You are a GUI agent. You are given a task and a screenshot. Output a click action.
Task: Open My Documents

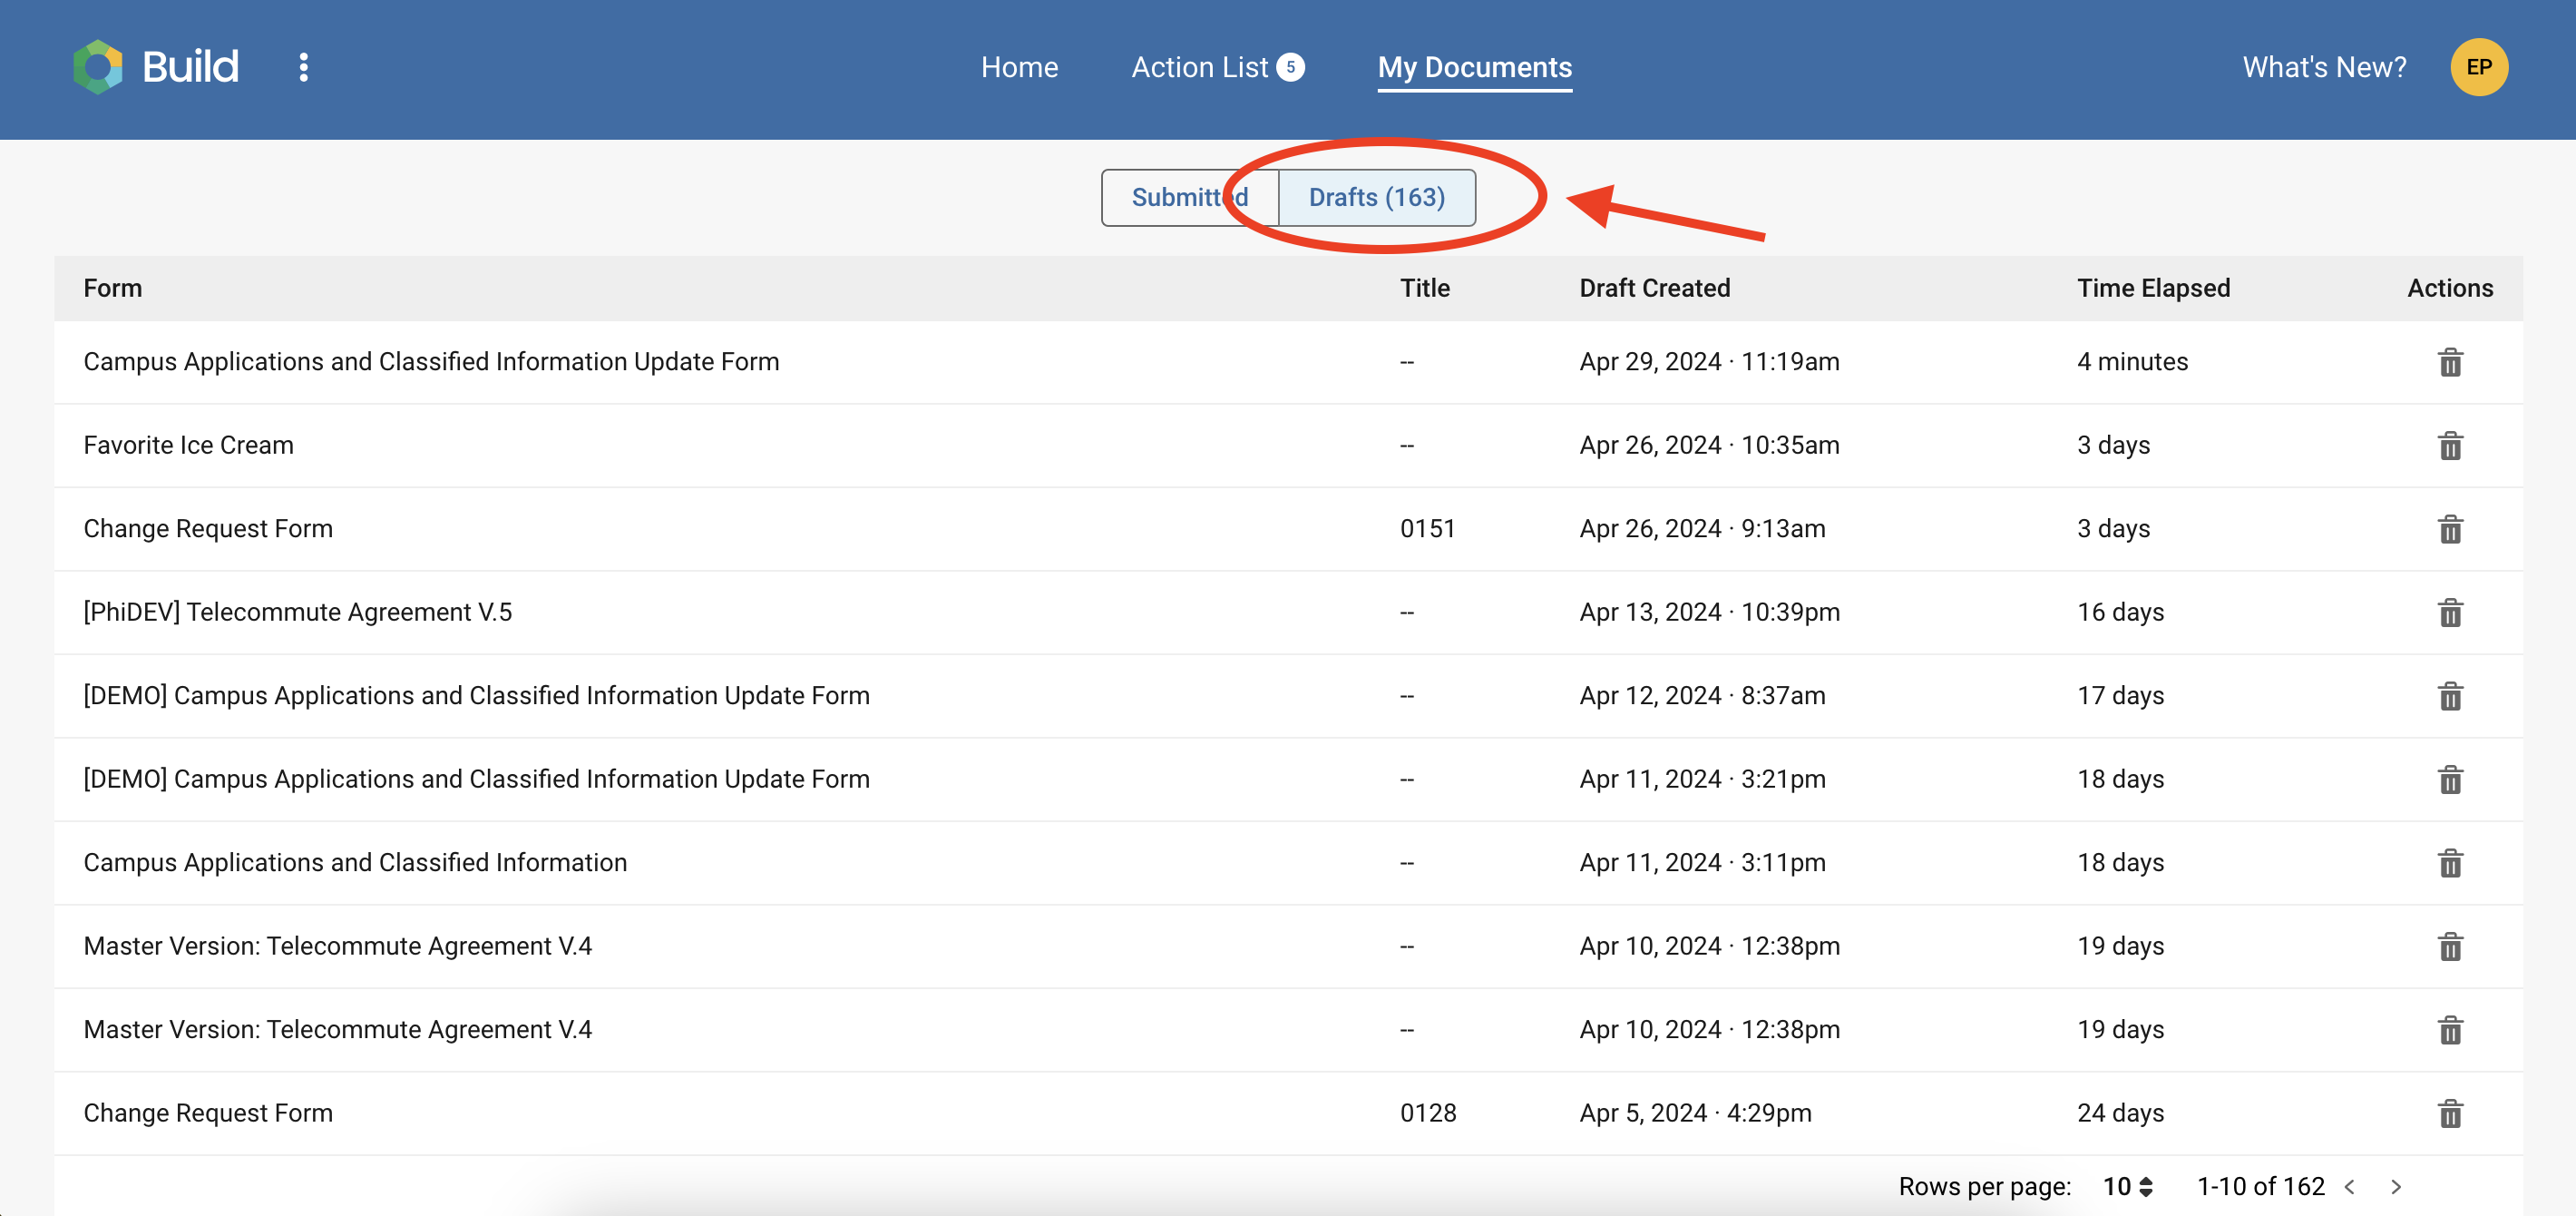point(1474,67)
